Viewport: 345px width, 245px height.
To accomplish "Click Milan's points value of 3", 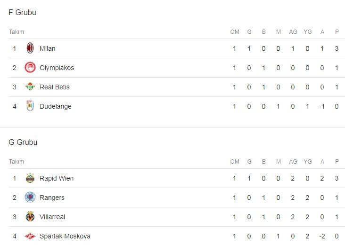I will [337, 48].
